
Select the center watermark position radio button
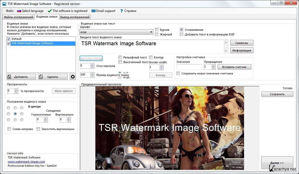click(15, 114)
